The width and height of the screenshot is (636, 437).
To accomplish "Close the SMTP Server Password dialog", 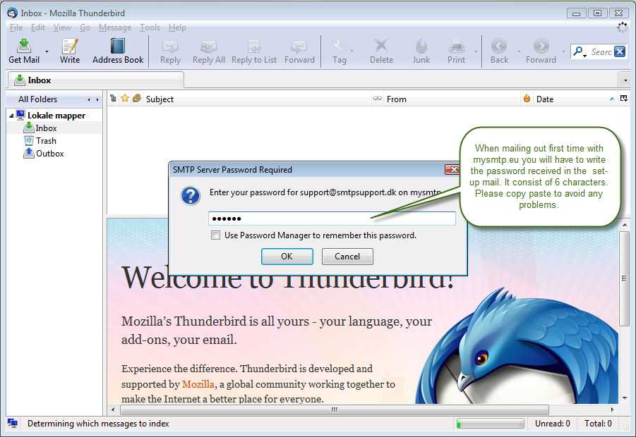I will [x=452, y=169].
